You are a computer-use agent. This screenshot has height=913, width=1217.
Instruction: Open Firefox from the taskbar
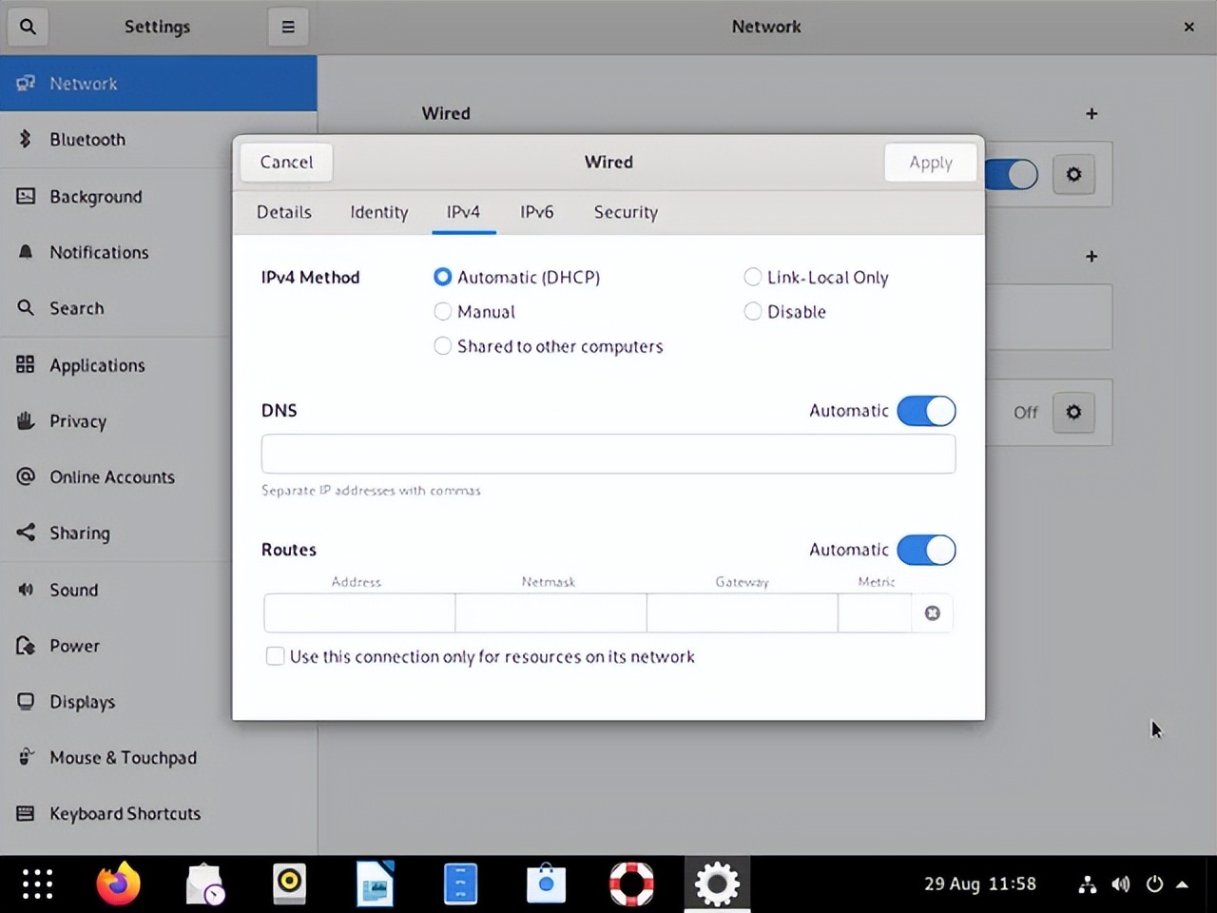point(118,884)
